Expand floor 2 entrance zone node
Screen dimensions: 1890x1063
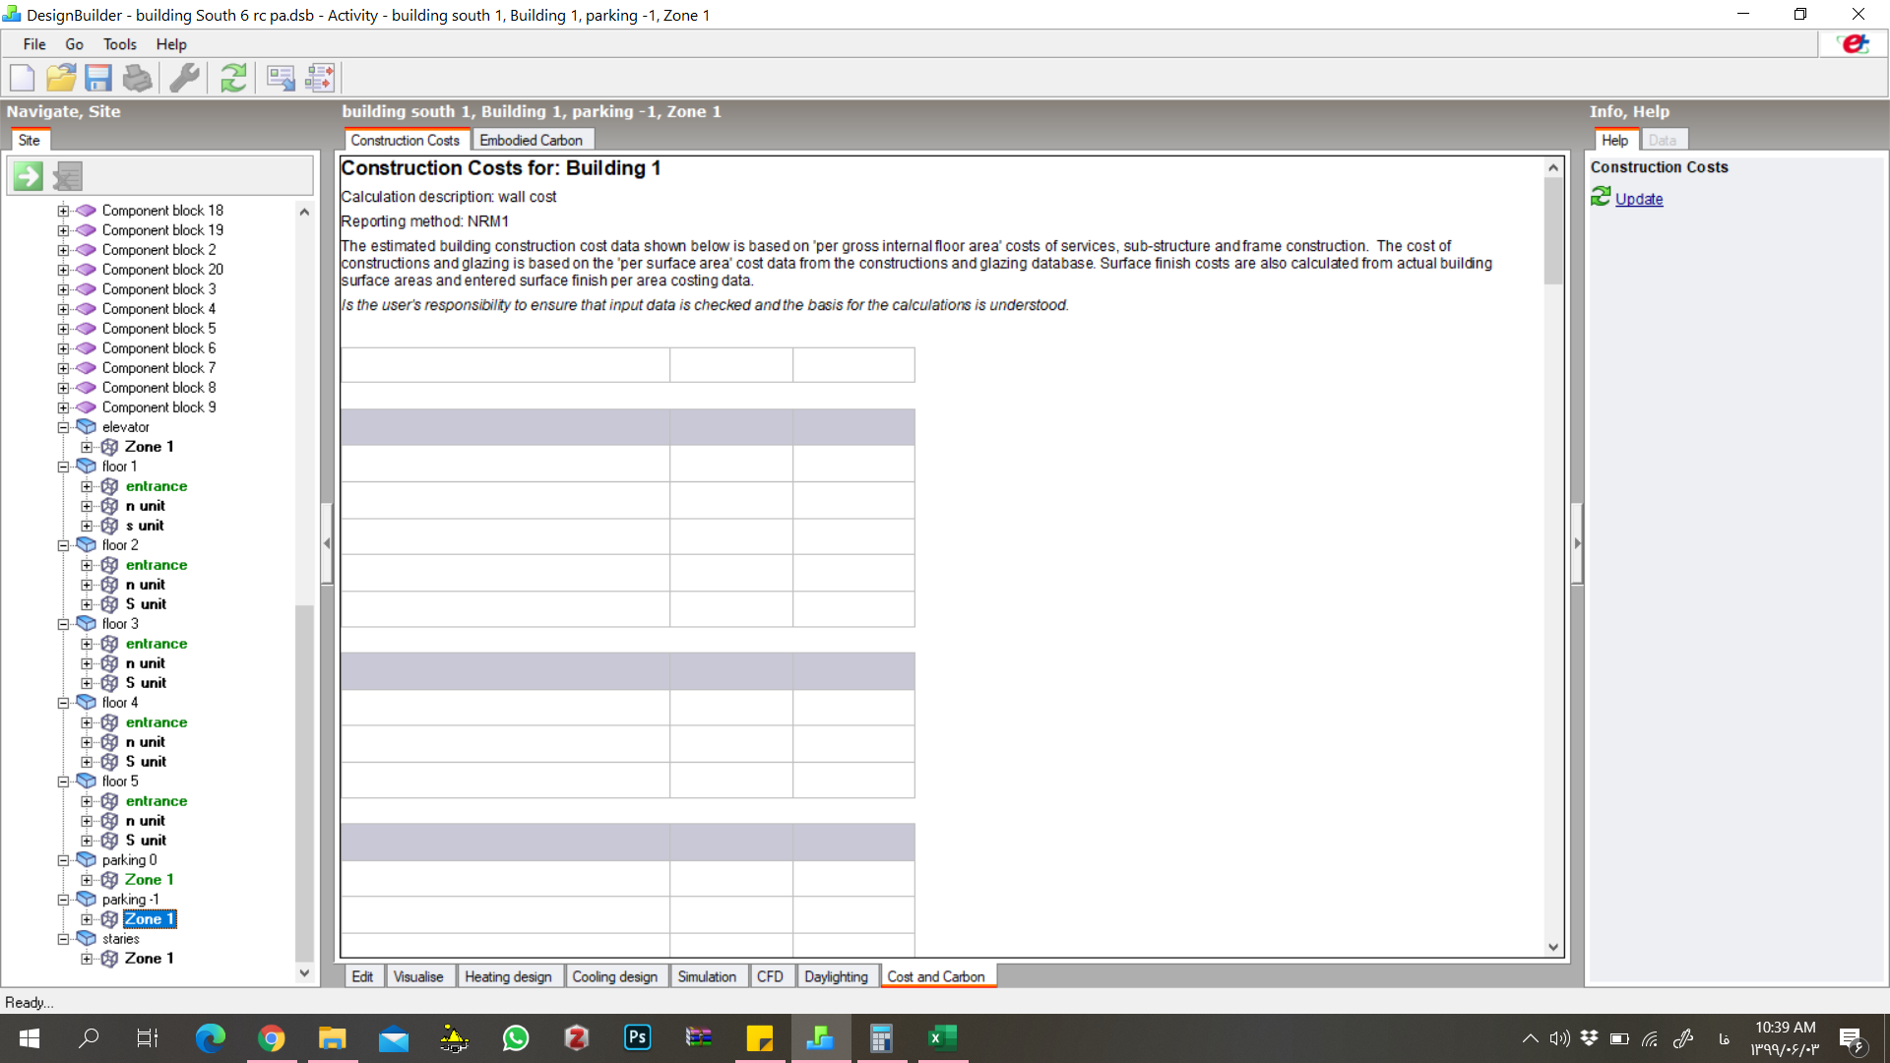[87, 565]
